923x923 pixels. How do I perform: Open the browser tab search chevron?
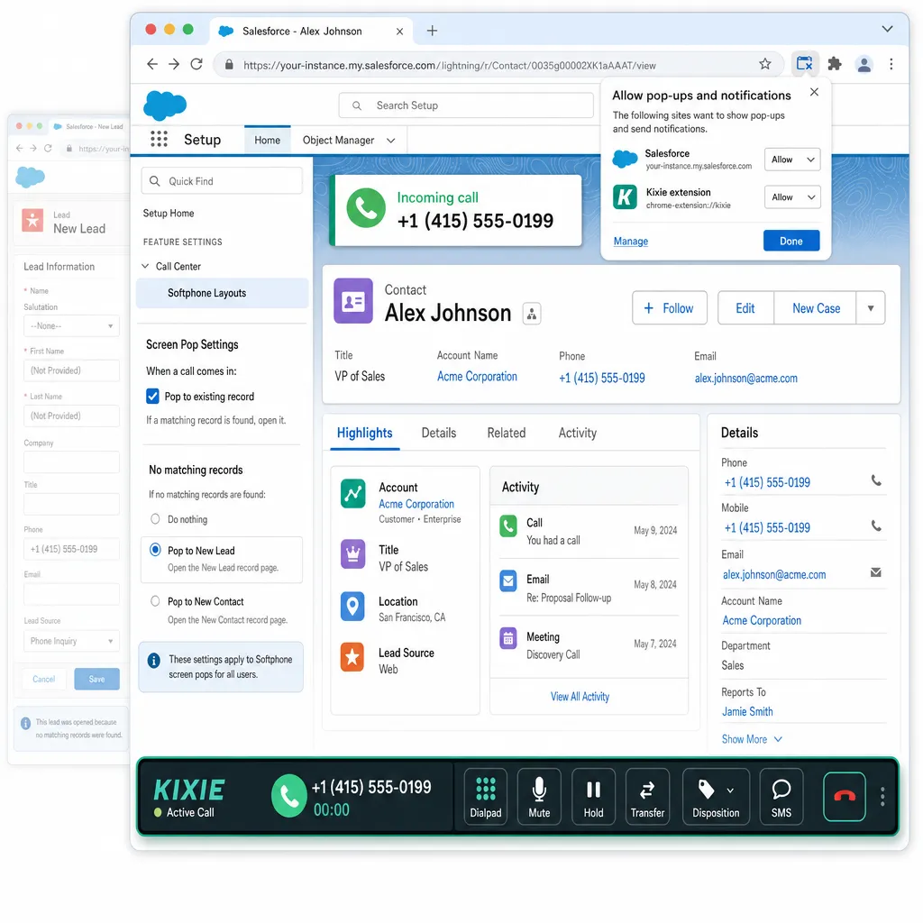[887, 29]
